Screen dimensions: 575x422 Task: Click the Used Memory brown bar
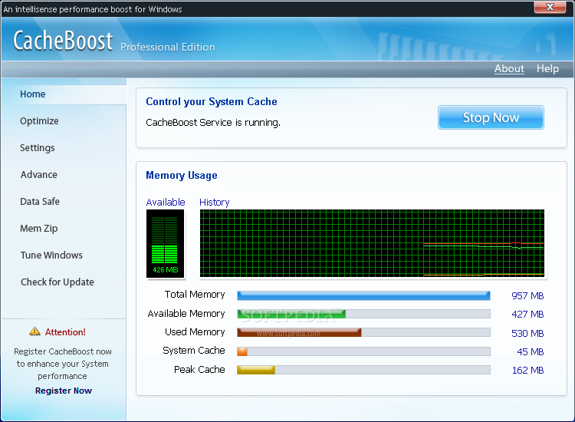tap(299, 332)
